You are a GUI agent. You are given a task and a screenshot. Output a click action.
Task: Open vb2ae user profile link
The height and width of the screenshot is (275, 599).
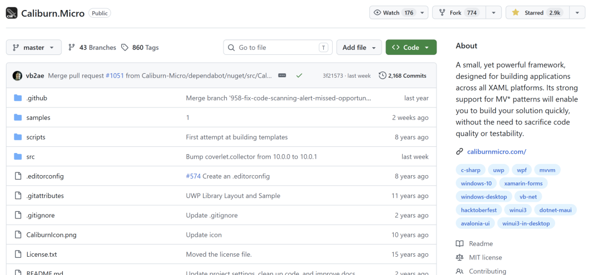coord(35,75)
